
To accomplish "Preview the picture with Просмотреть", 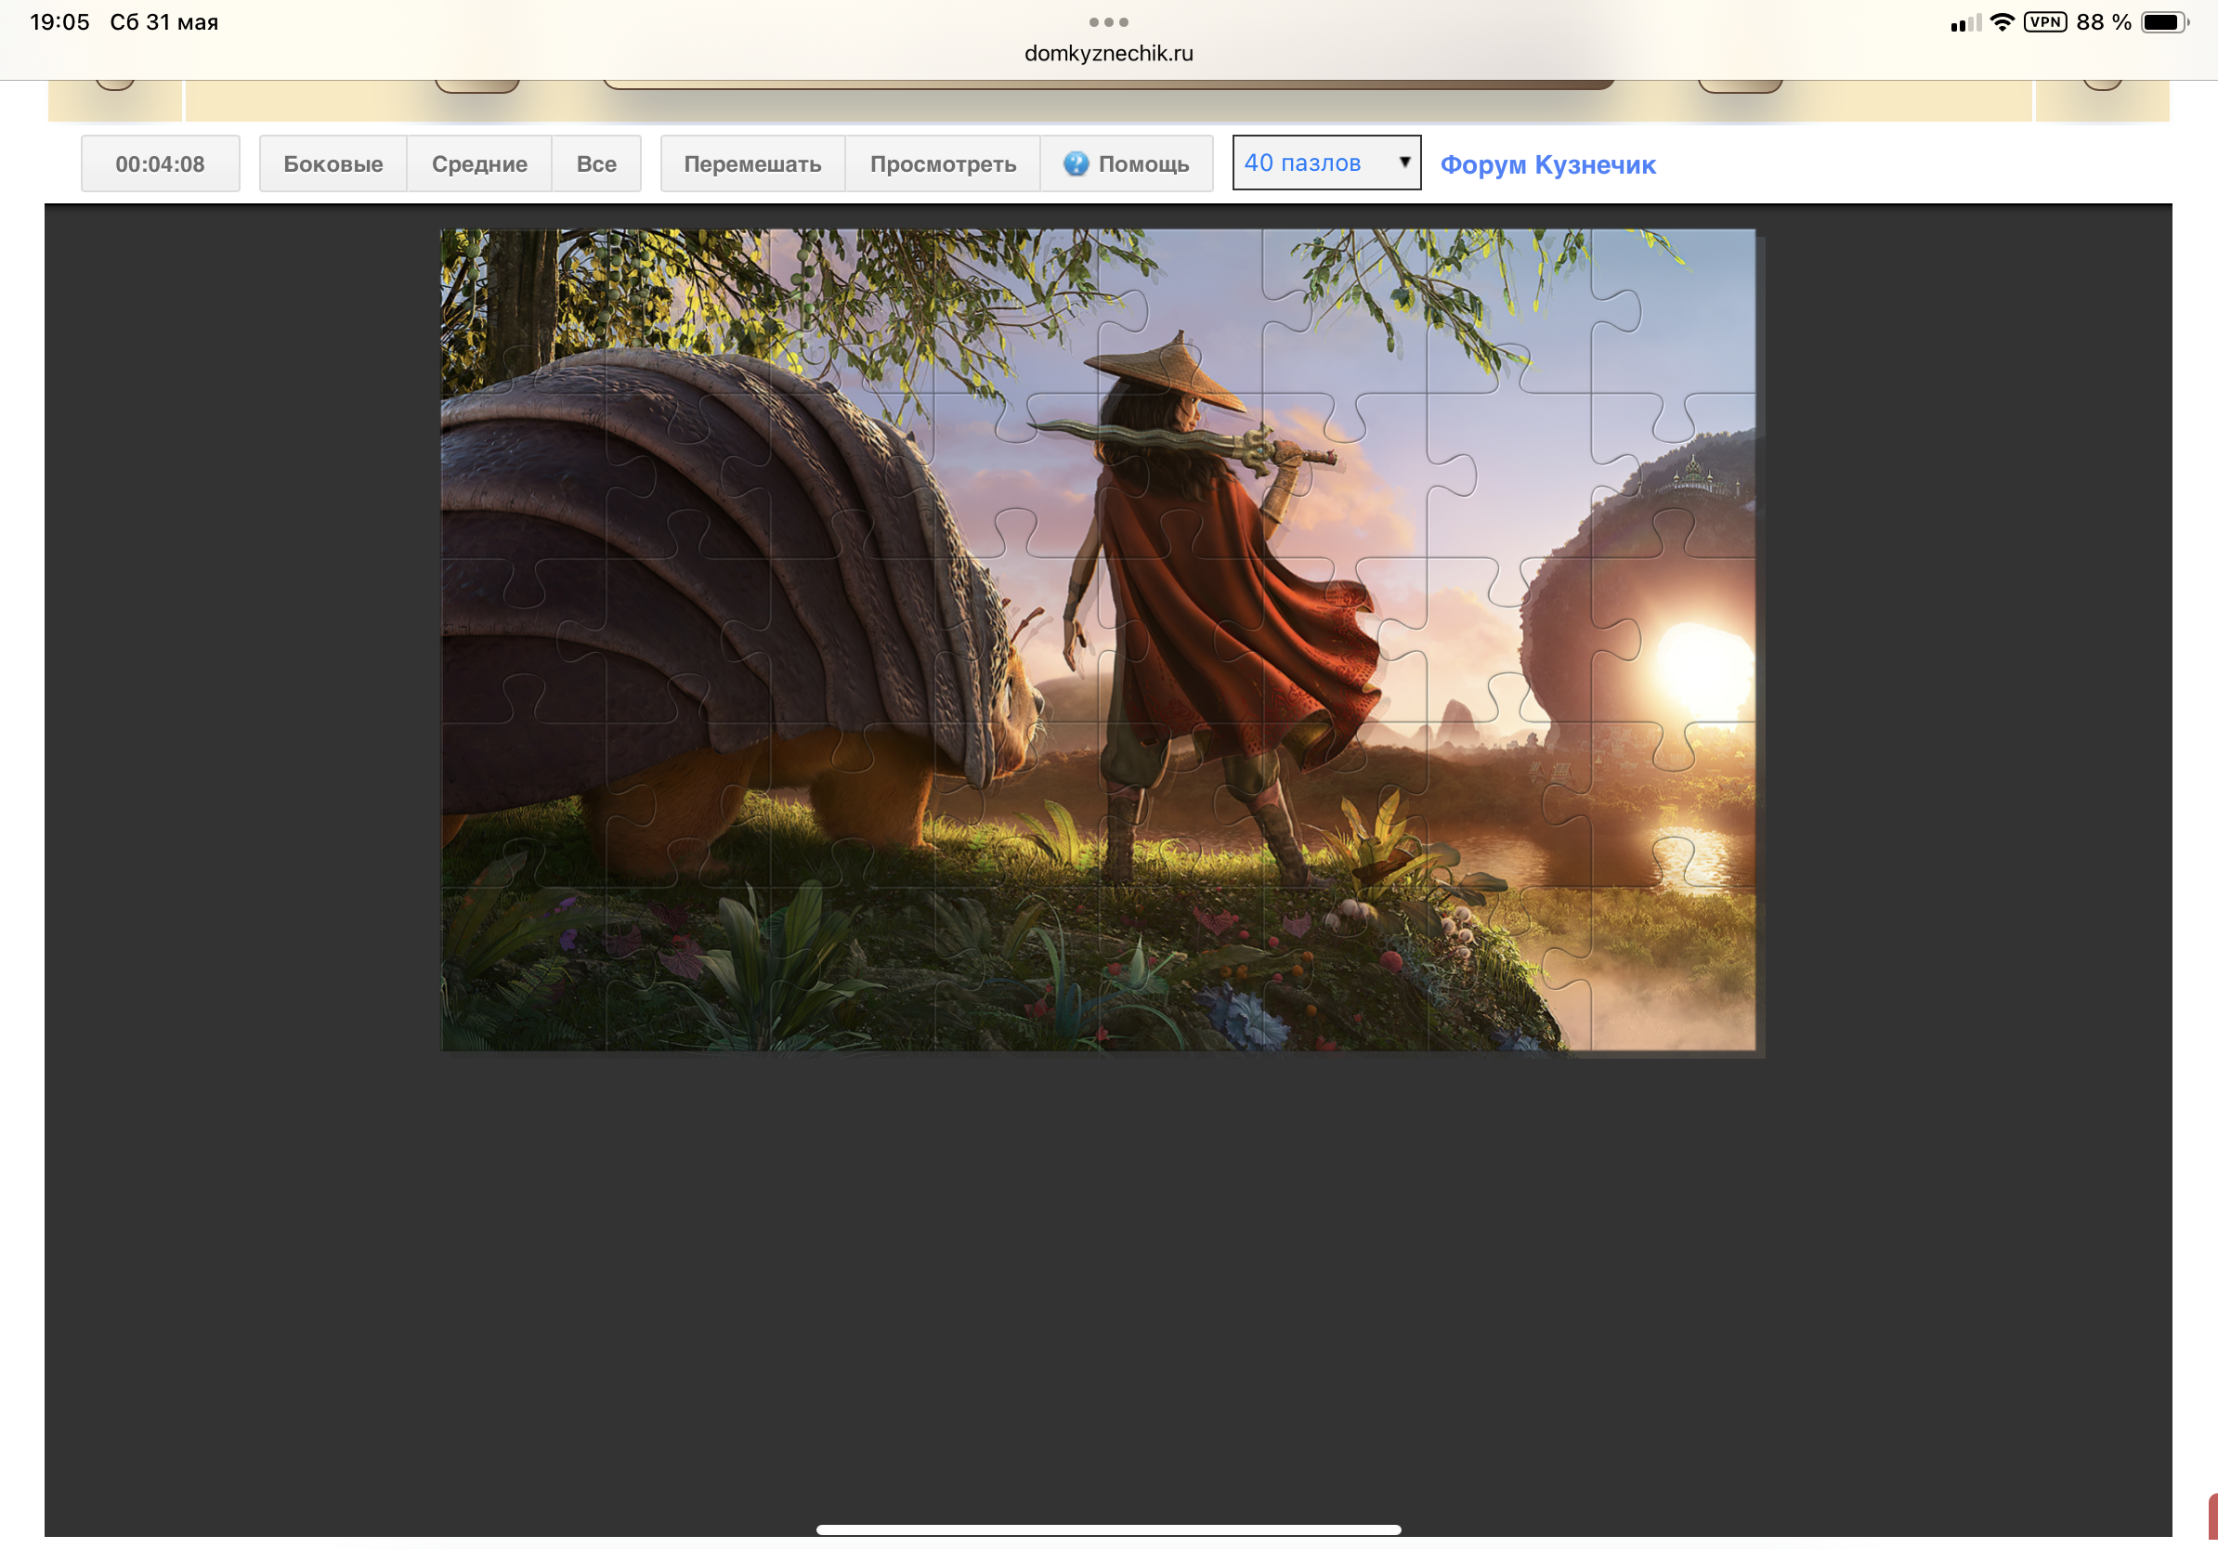I will click(943, 164).
